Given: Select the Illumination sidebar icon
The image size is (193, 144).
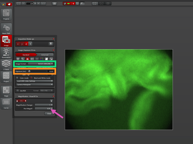Looking at the screenshot, I should 6,53.
